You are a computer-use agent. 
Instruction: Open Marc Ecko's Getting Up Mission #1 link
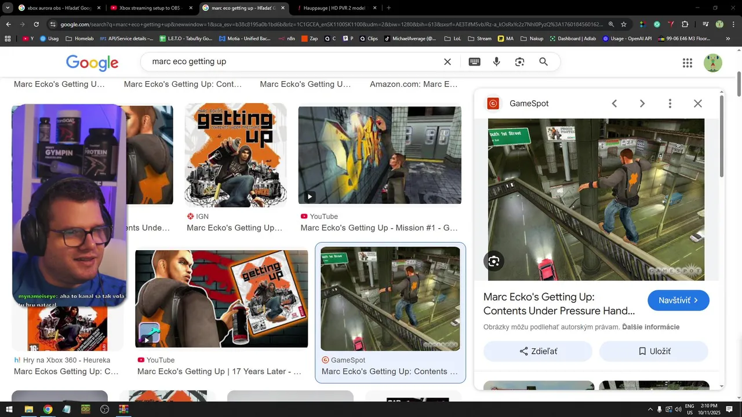pos(379,228)
